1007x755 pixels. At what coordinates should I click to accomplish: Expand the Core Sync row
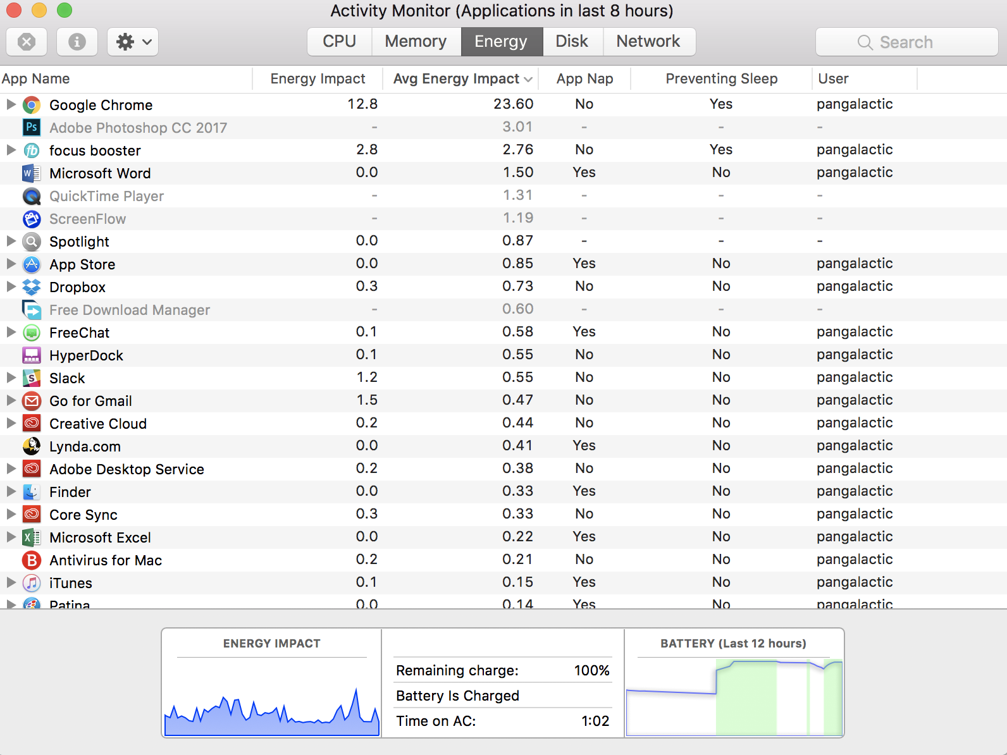point(11,514)
